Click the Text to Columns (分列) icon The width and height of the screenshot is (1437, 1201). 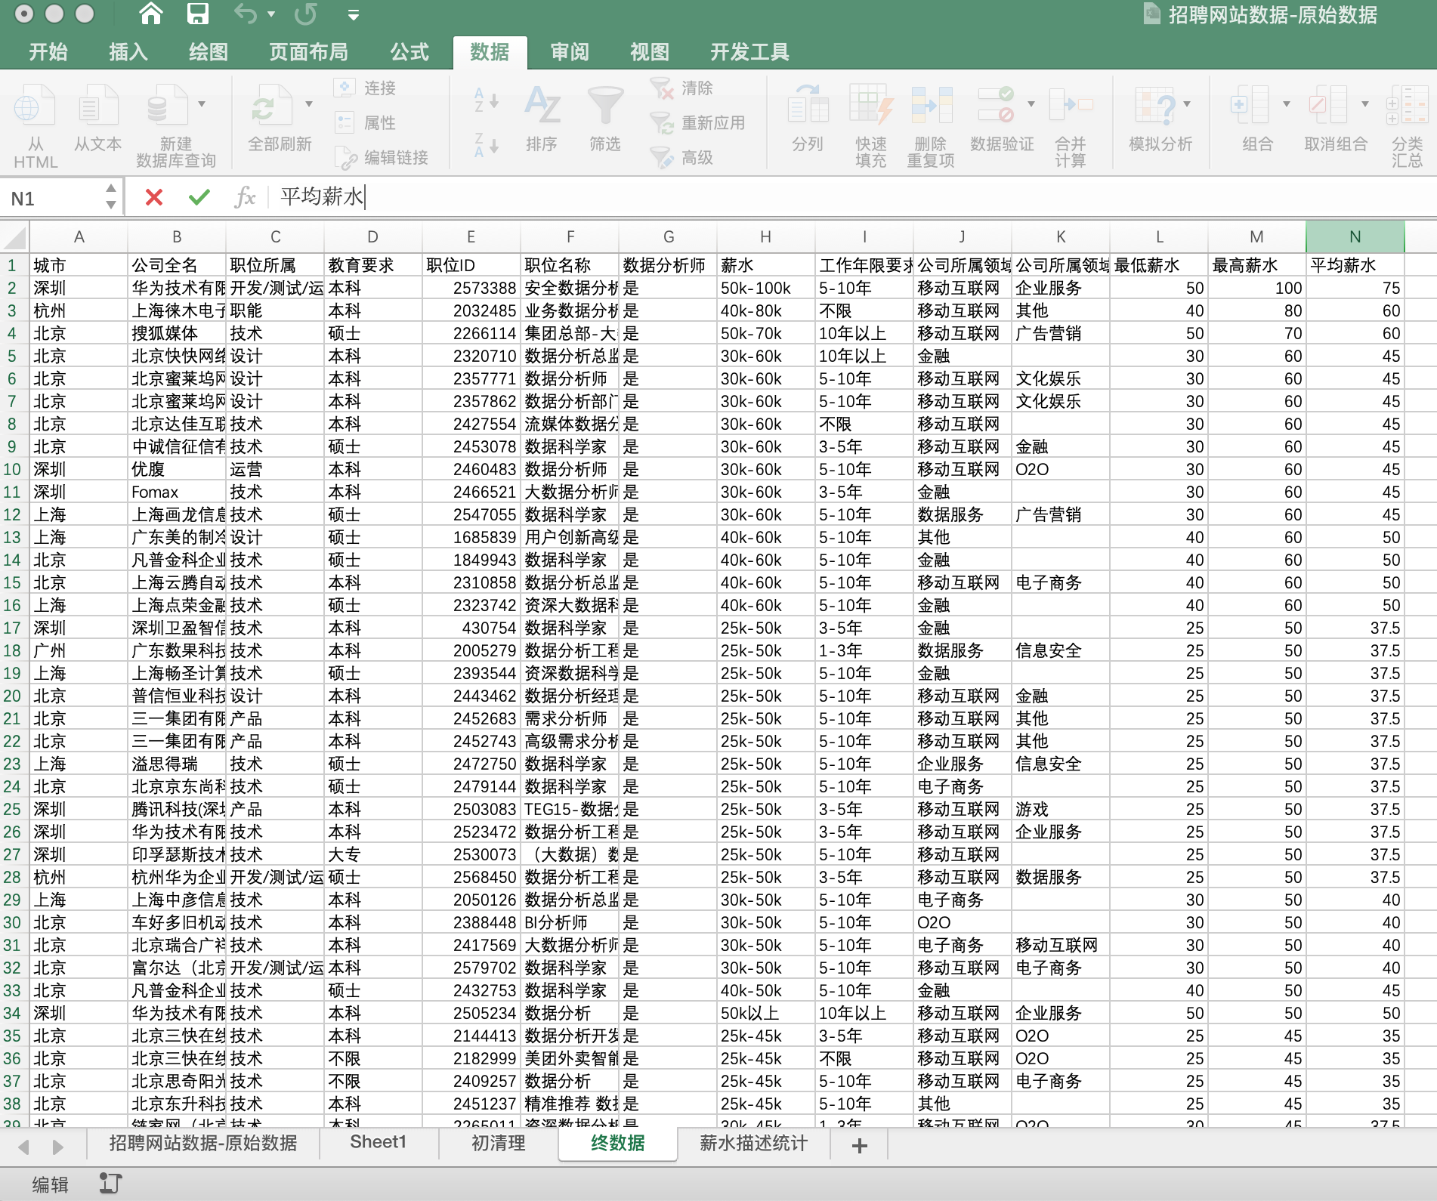tap(808, 107)
